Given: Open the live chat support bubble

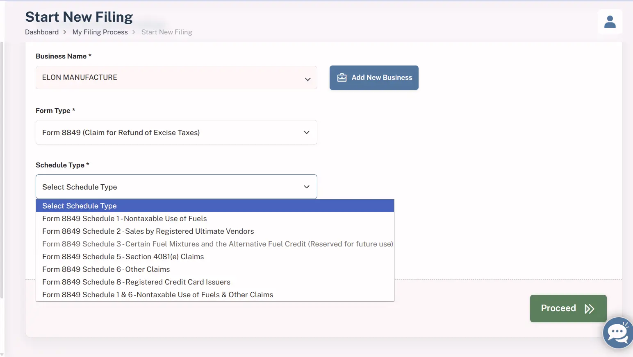Looking at the screenshot, I should pos(618,333).
